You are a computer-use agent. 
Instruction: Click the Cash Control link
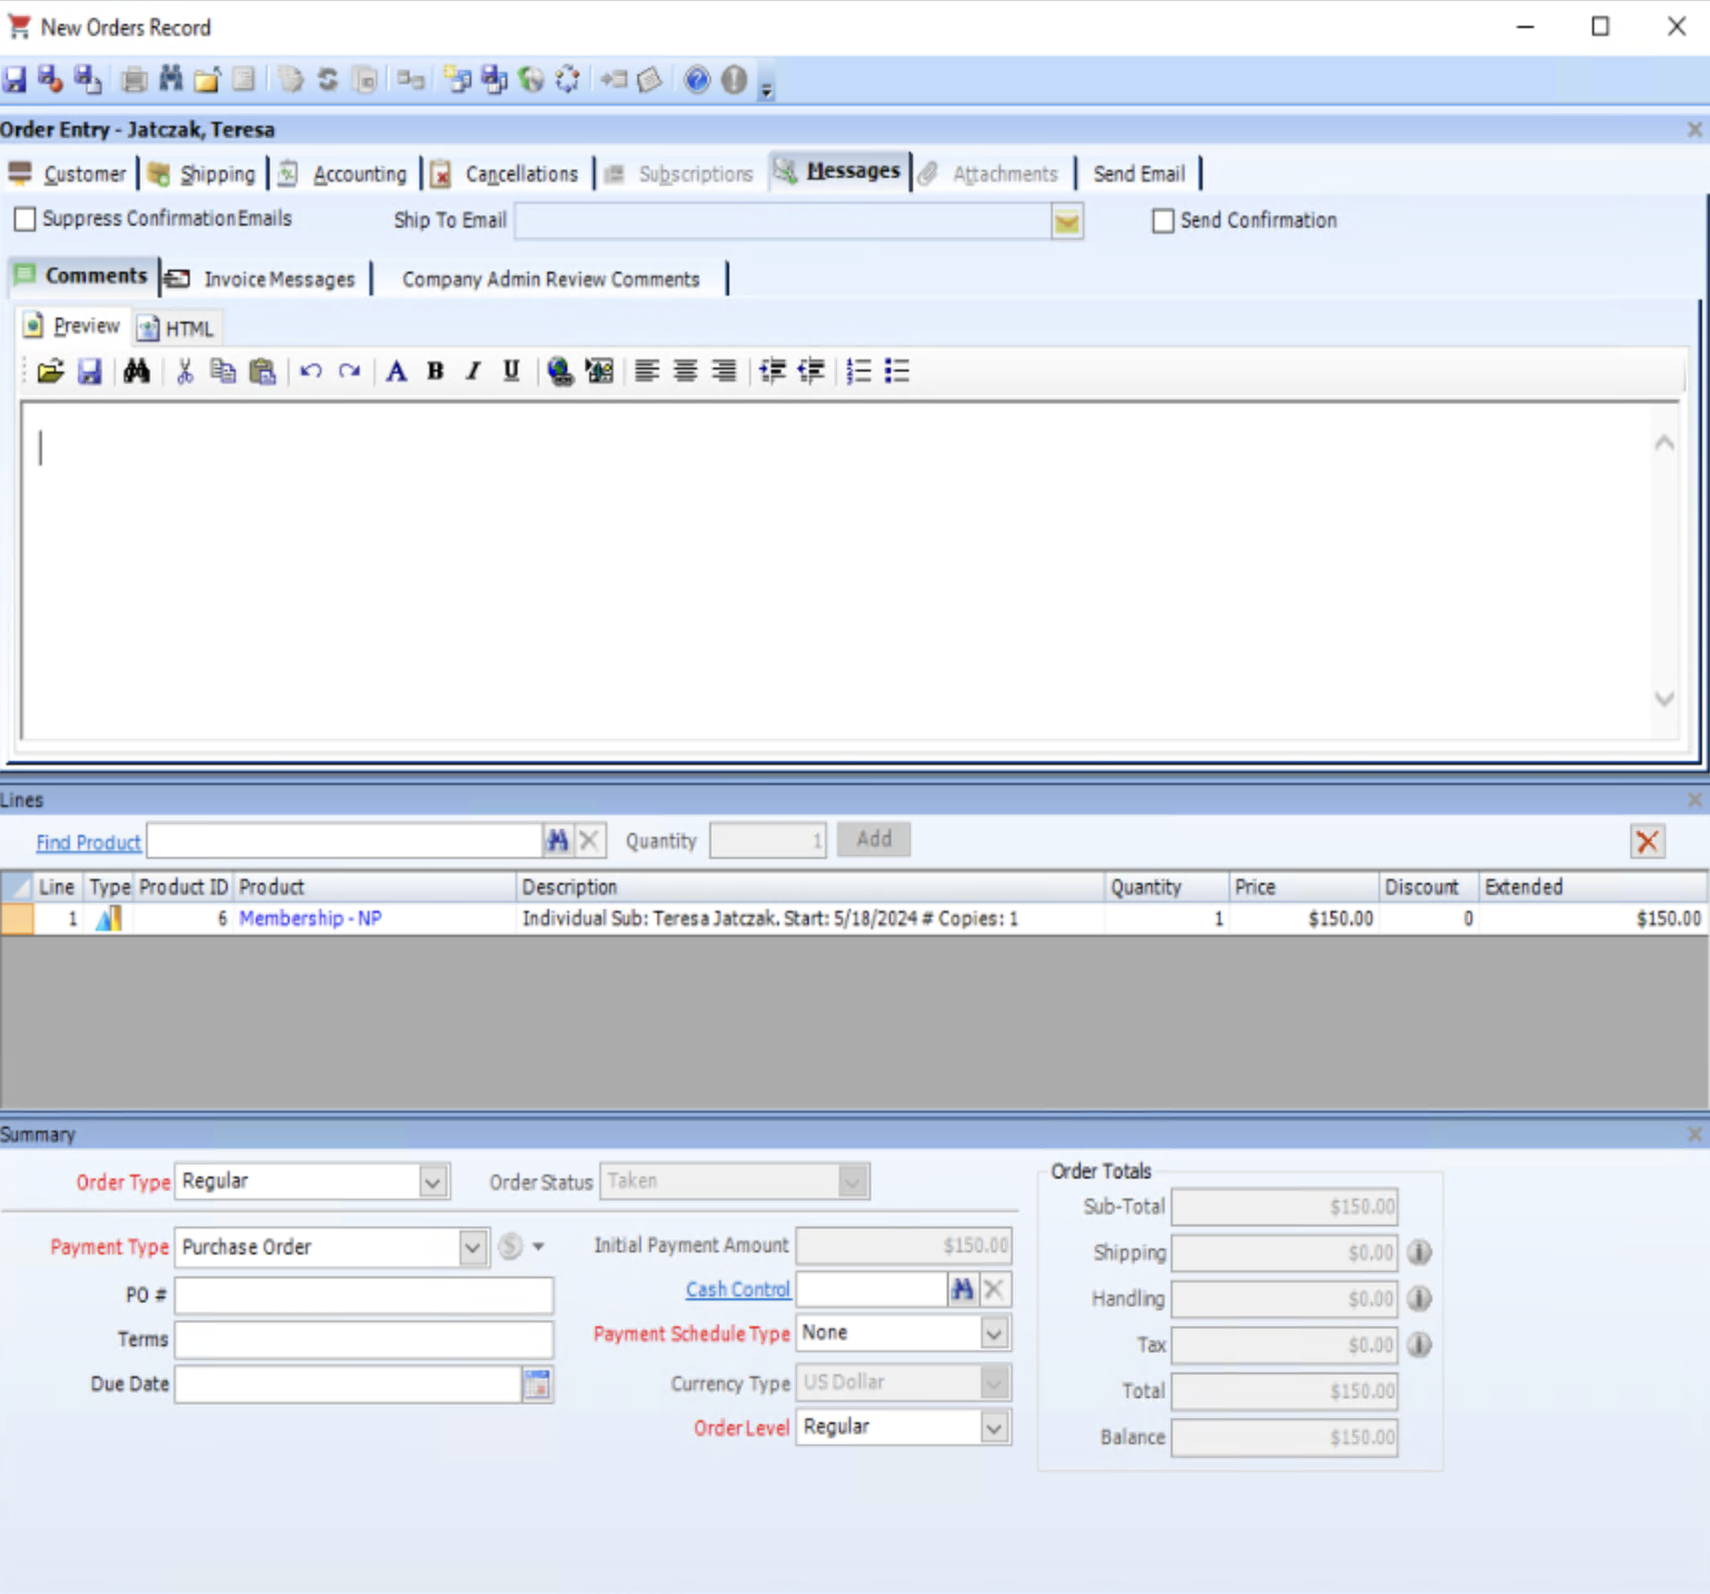tap(737, 1289)
